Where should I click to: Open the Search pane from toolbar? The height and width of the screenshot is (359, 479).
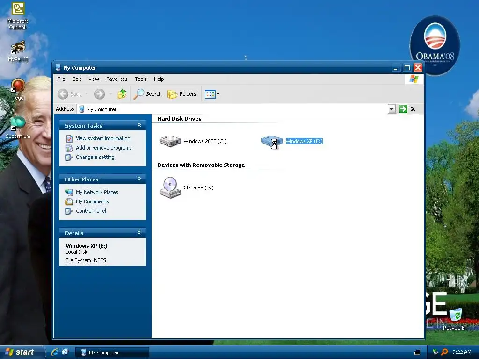click(x=147, y=94)
